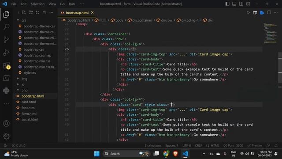Viewport: 282px width, 159px height.
Task: Click the code minimap overview
Action: pyautogui.click(x=270, y=33)
